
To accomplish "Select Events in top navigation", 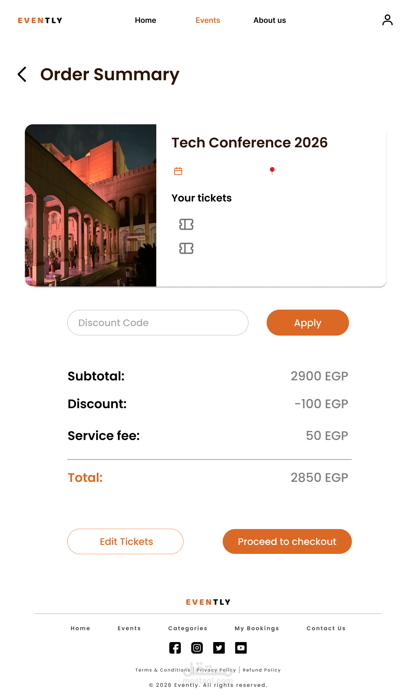I will (x=208, y=20).
